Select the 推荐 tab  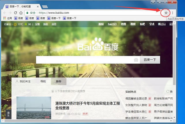pyautogui.click(x=59, y=81)
